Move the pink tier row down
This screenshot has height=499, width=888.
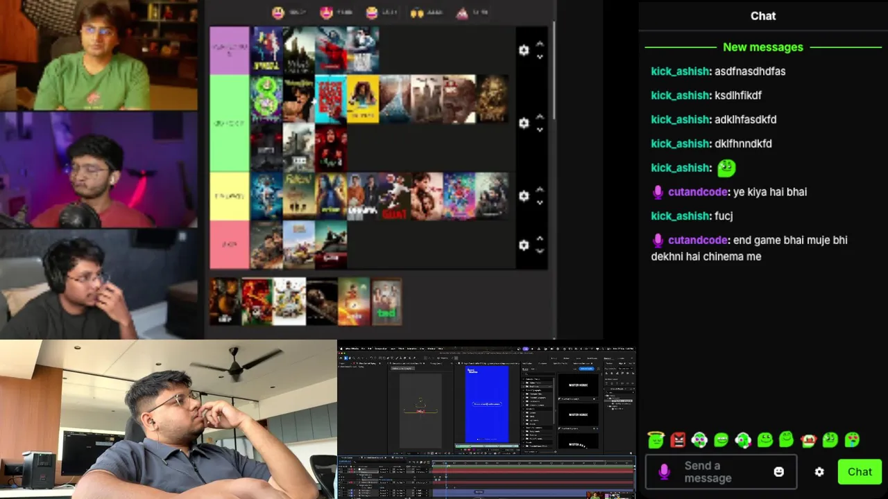540,252
